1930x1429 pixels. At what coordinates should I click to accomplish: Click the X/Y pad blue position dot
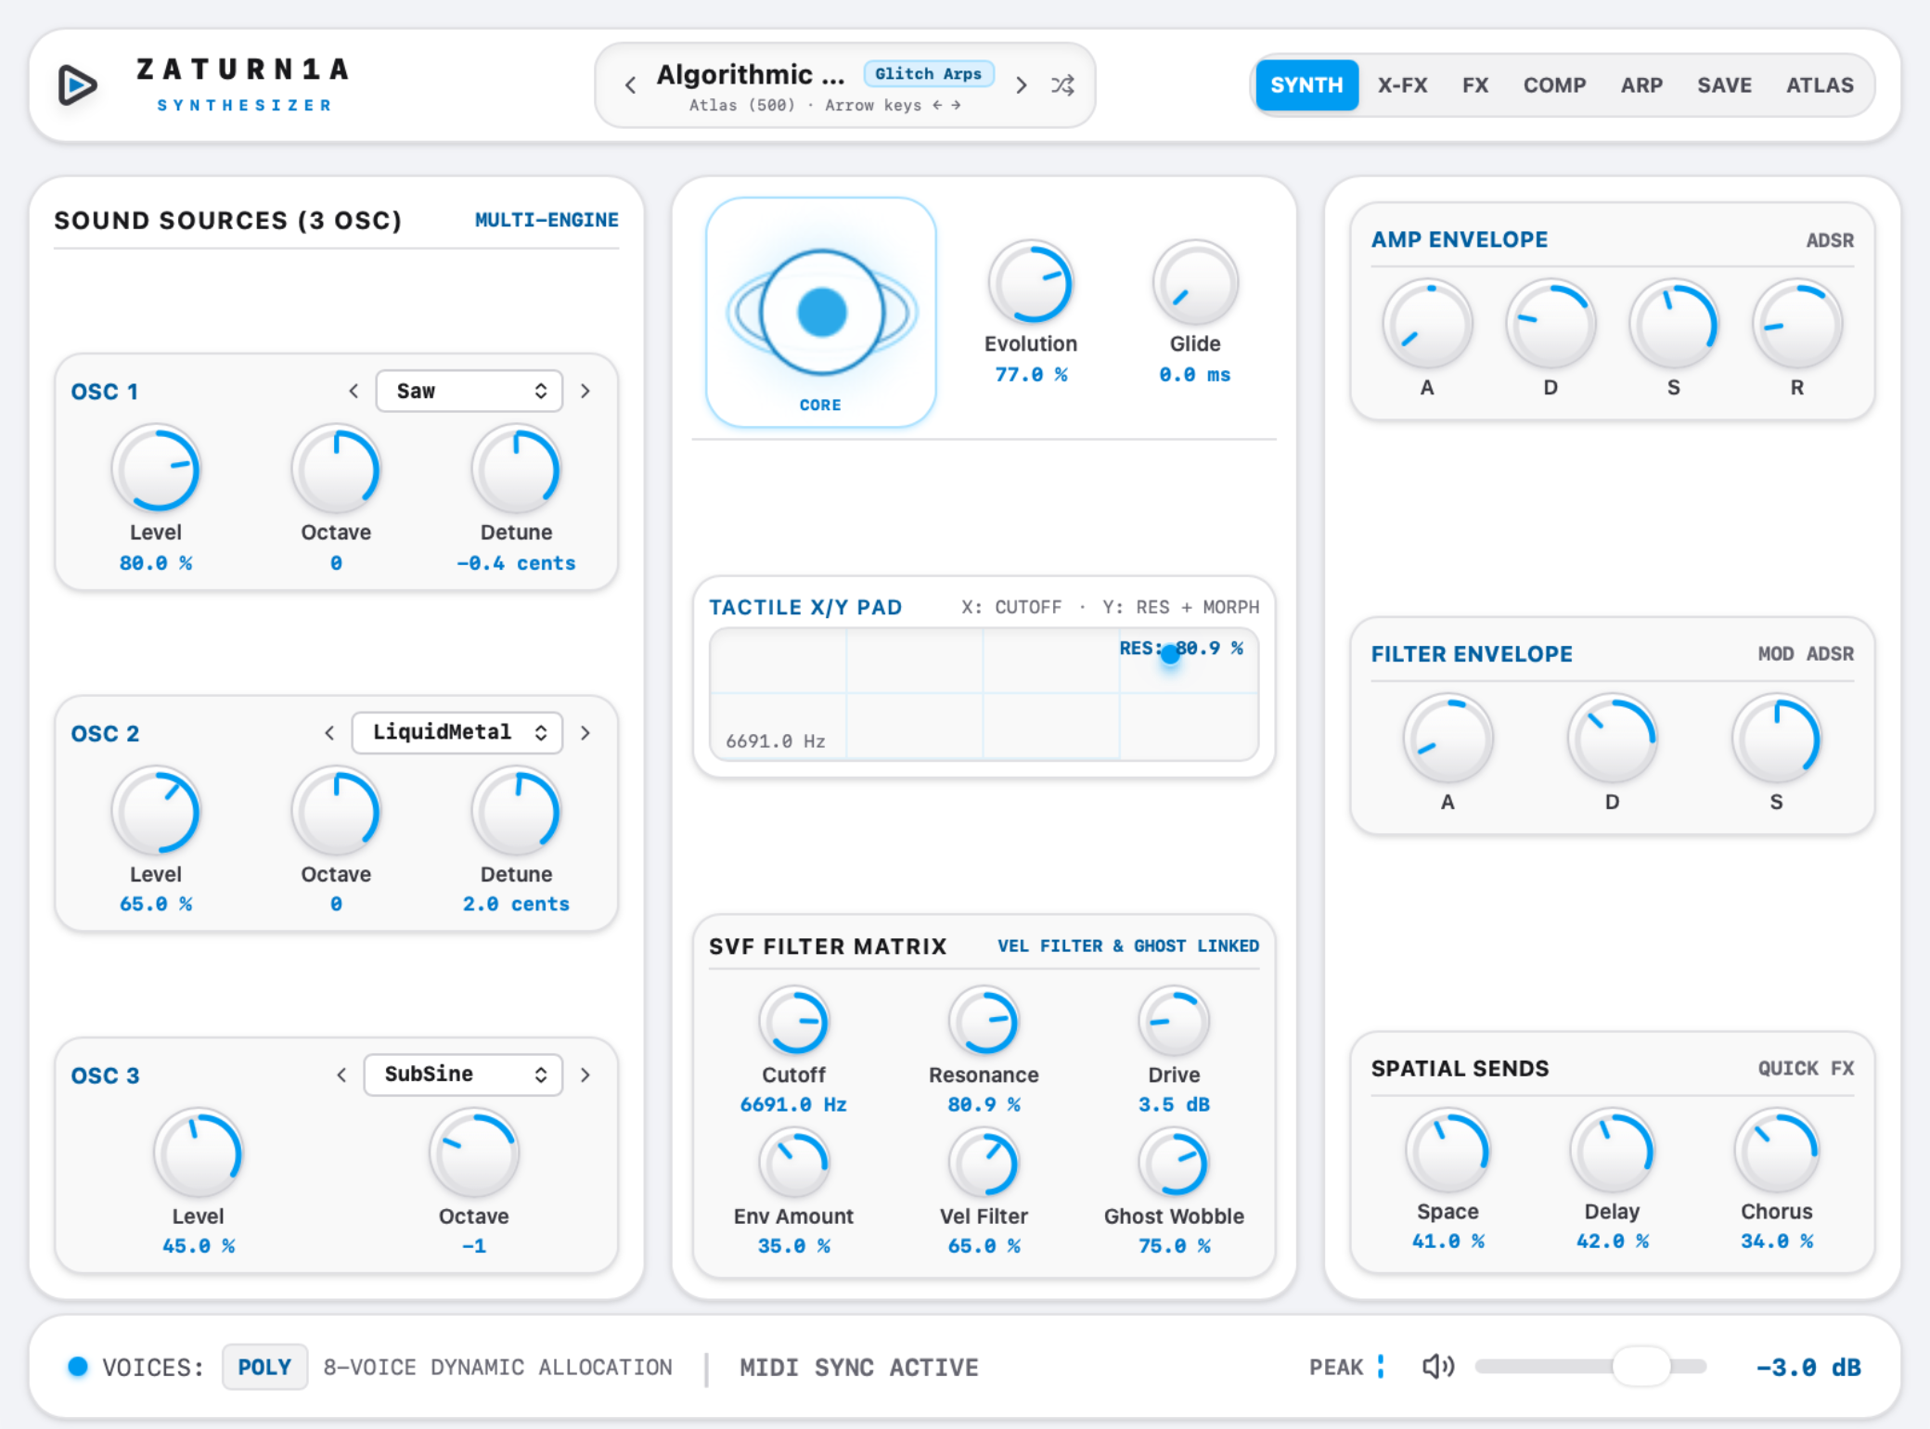point(1170,653)
